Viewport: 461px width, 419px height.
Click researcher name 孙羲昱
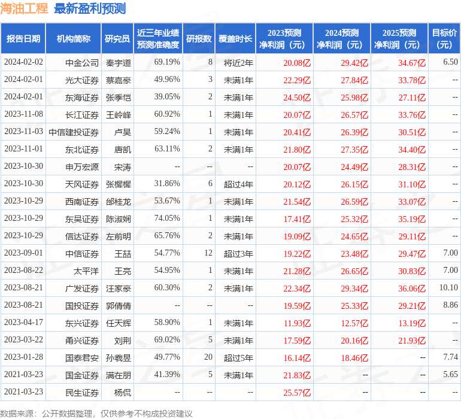point(118,357)
